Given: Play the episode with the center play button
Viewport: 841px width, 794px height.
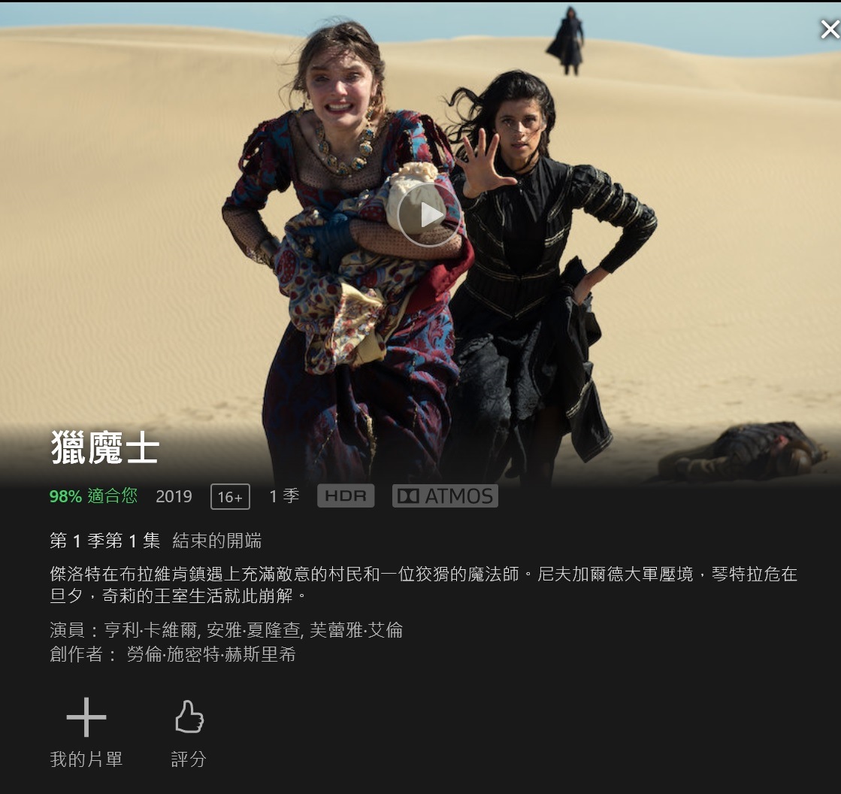Looking at the screenshot, I should (x=429, y=215).
